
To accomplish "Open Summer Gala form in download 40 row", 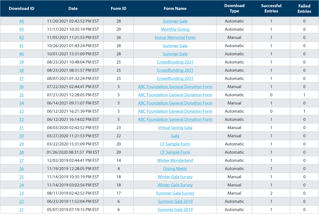I will coord(175,54).
